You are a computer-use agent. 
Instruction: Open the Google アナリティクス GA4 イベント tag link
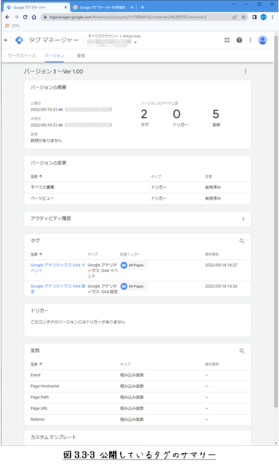pos(58,267)
